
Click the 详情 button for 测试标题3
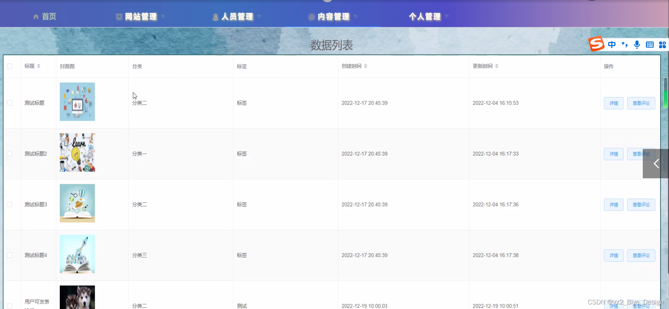point(614,204)
